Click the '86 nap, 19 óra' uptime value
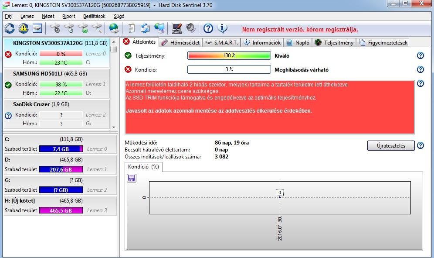This screenshot has width=434, height=258. click(x=232, y=143)
